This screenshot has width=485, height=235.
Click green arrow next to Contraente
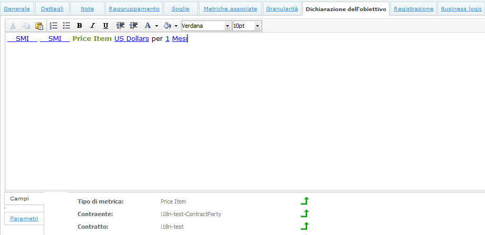pos(304,213)
